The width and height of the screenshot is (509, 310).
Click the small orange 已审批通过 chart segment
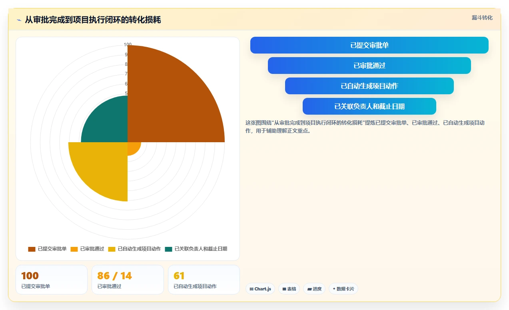(132, 147)
